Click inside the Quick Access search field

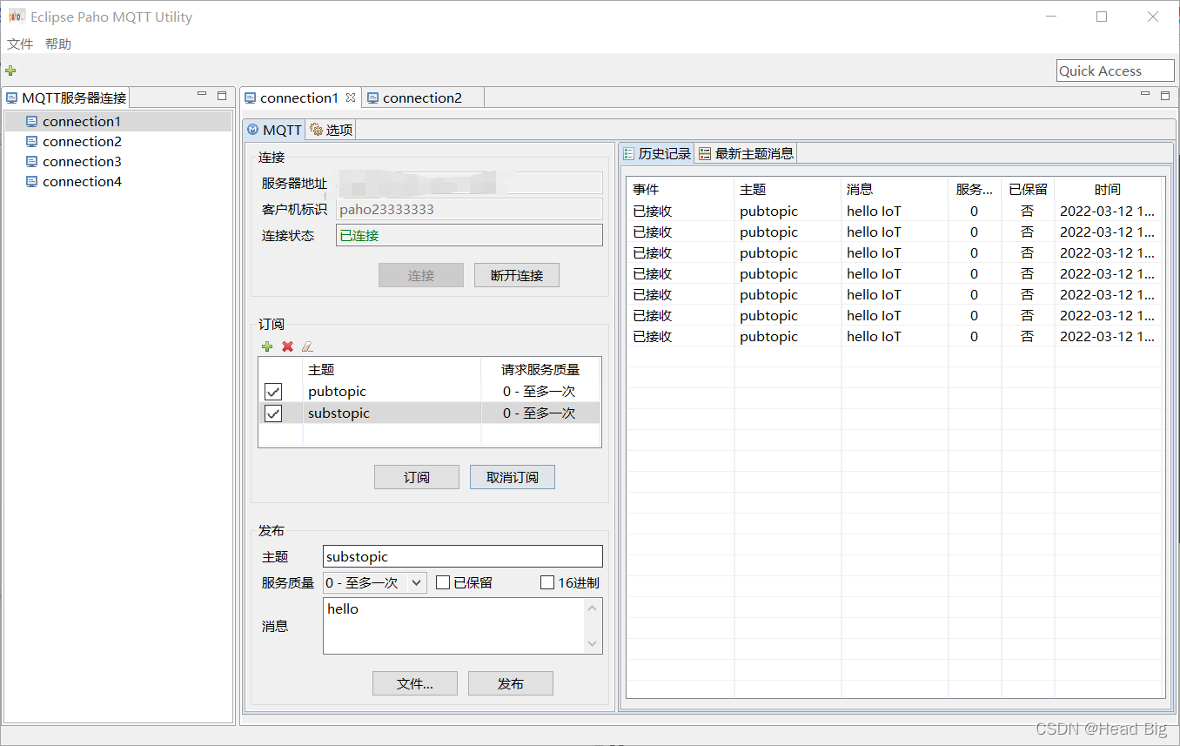[1115, 70]
